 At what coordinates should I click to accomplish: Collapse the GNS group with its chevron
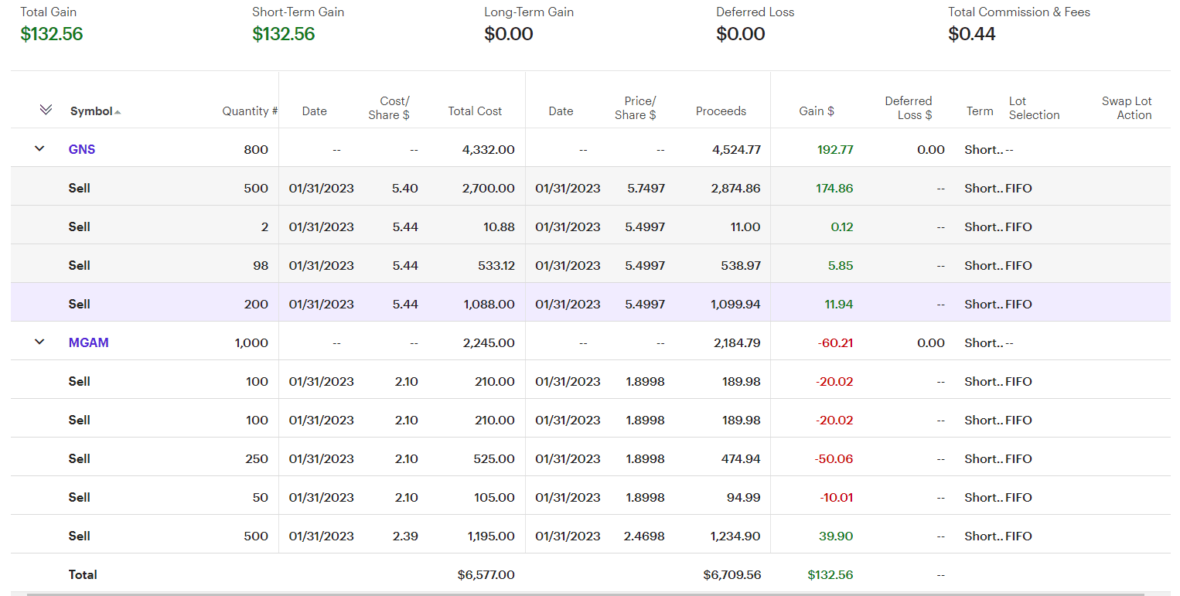tap(40, 148)
